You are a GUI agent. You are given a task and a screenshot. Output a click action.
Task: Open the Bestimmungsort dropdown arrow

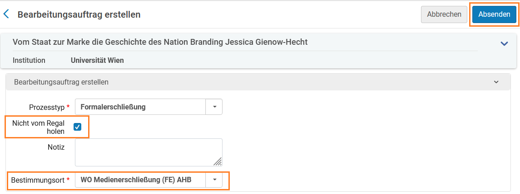pos(214,180)
